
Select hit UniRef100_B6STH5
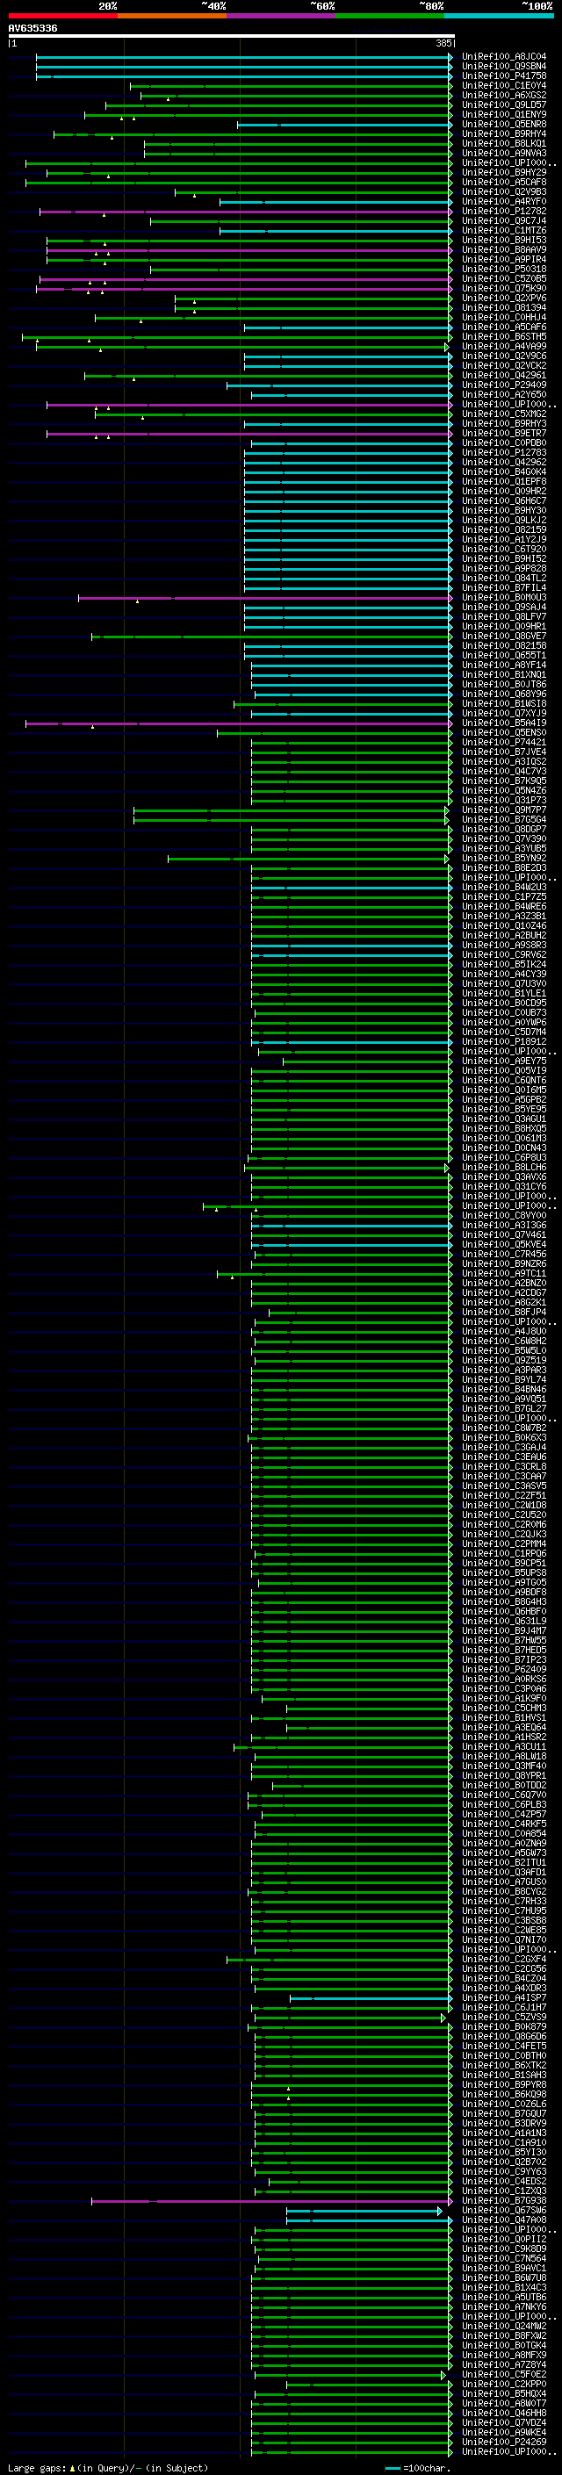(x=504, y=337)
